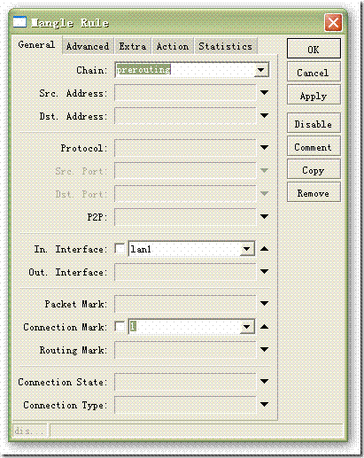The height and width of the screenshot is (458, 364).
Task: Confirm with the OK button
Action: [314, 49]
